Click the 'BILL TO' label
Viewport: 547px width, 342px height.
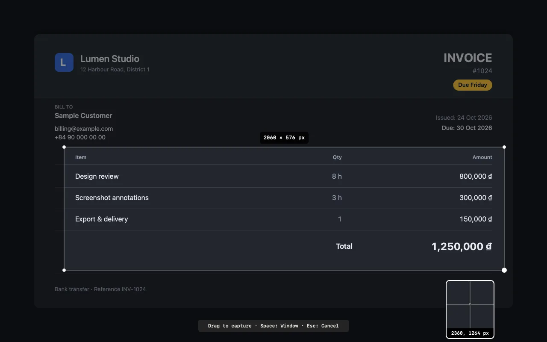[64, 107]
